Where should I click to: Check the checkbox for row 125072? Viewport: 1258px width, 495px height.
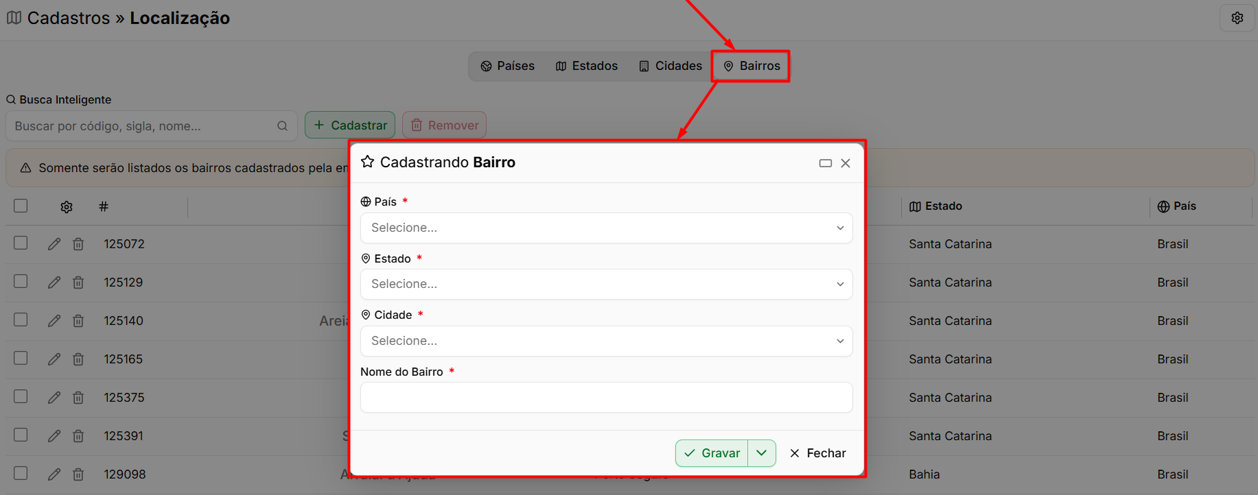coord(21,243)
